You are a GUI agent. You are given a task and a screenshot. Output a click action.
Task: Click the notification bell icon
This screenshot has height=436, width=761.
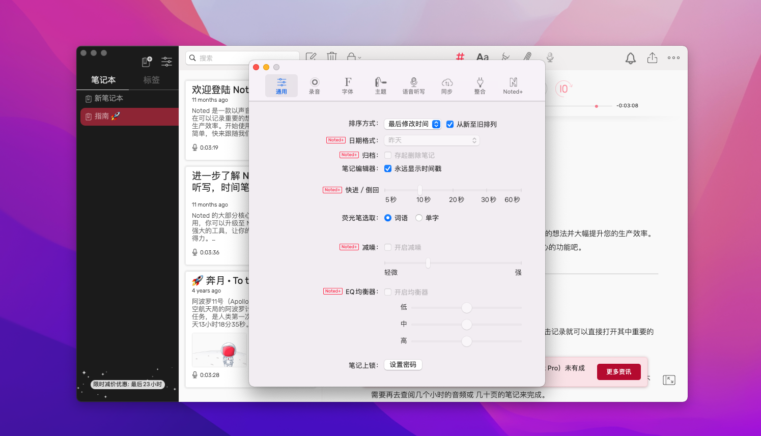click(x=630, y=58)
